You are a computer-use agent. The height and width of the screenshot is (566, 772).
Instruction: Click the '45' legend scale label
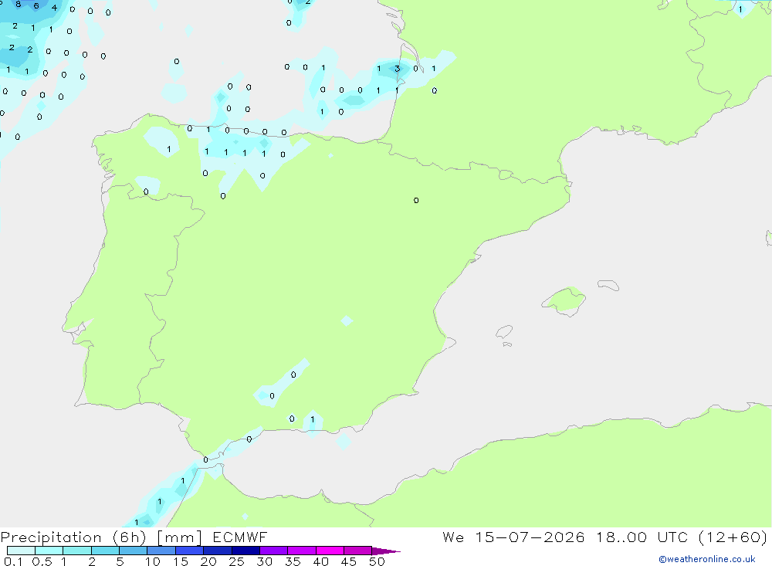point(349,561)
